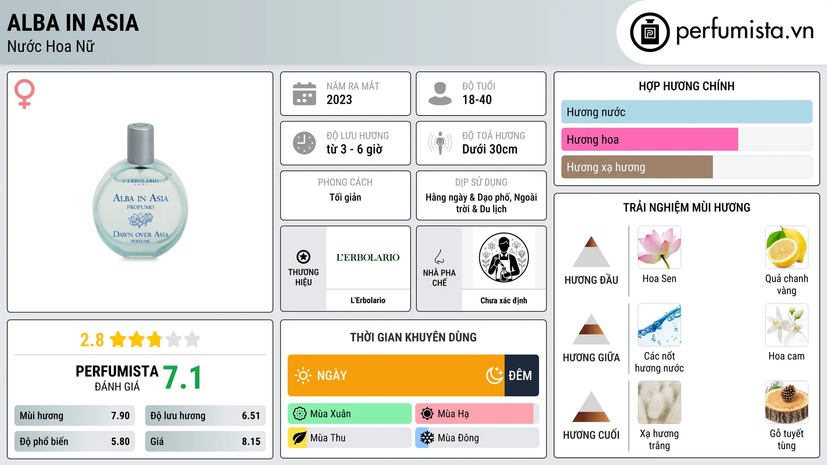Click the moon icon next to Đêm

(x=495, y=375)
